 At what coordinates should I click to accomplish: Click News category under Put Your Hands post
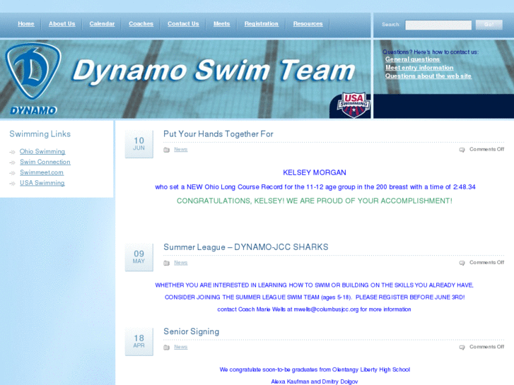coord(180,150)
